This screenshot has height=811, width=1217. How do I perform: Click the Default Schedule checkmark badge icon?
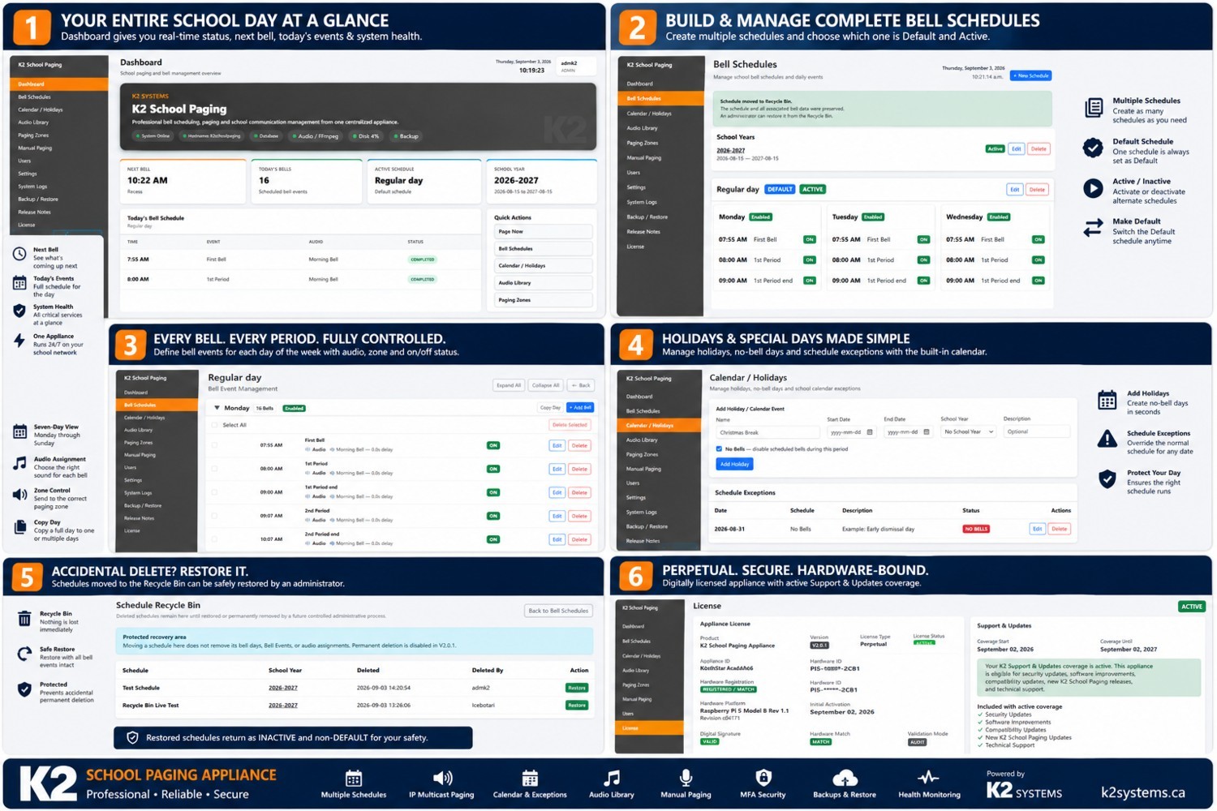[x=1094, y=148]
